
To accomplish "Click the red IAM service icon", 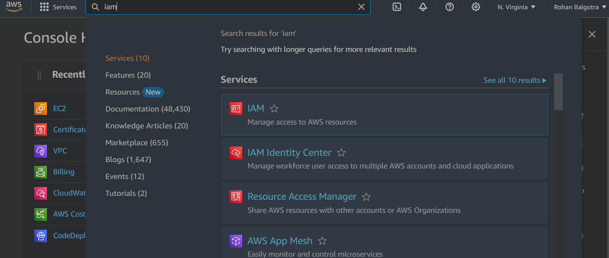I will 236,109.
